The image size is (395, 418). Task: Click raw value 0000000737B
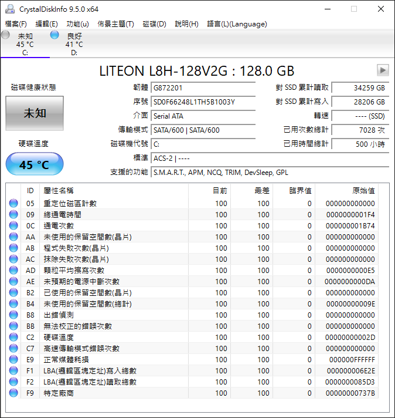350,393
